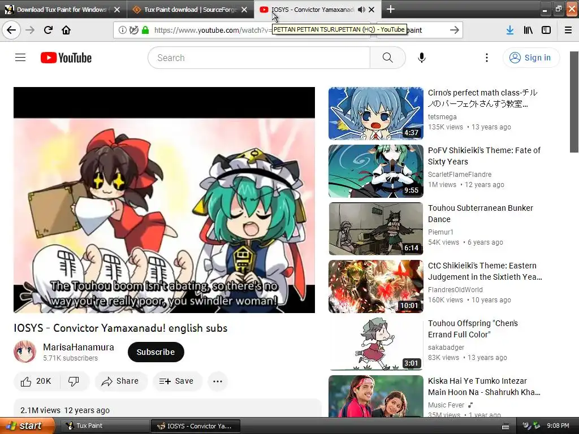Show site information icon in address bar
This screenshot has width=579, height=434.
click(x=122, y=30)
